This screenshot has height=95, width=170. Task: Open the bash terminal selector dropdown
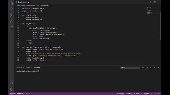[x=130, y=68]
